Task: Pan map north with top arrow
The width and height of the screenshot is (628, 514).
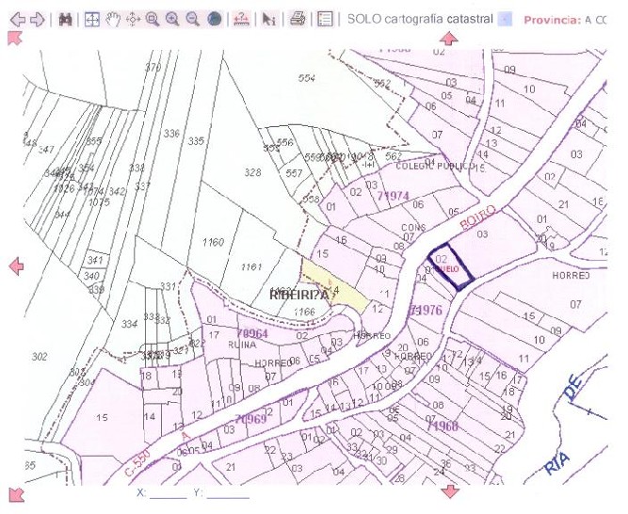Action: point(449,39)
